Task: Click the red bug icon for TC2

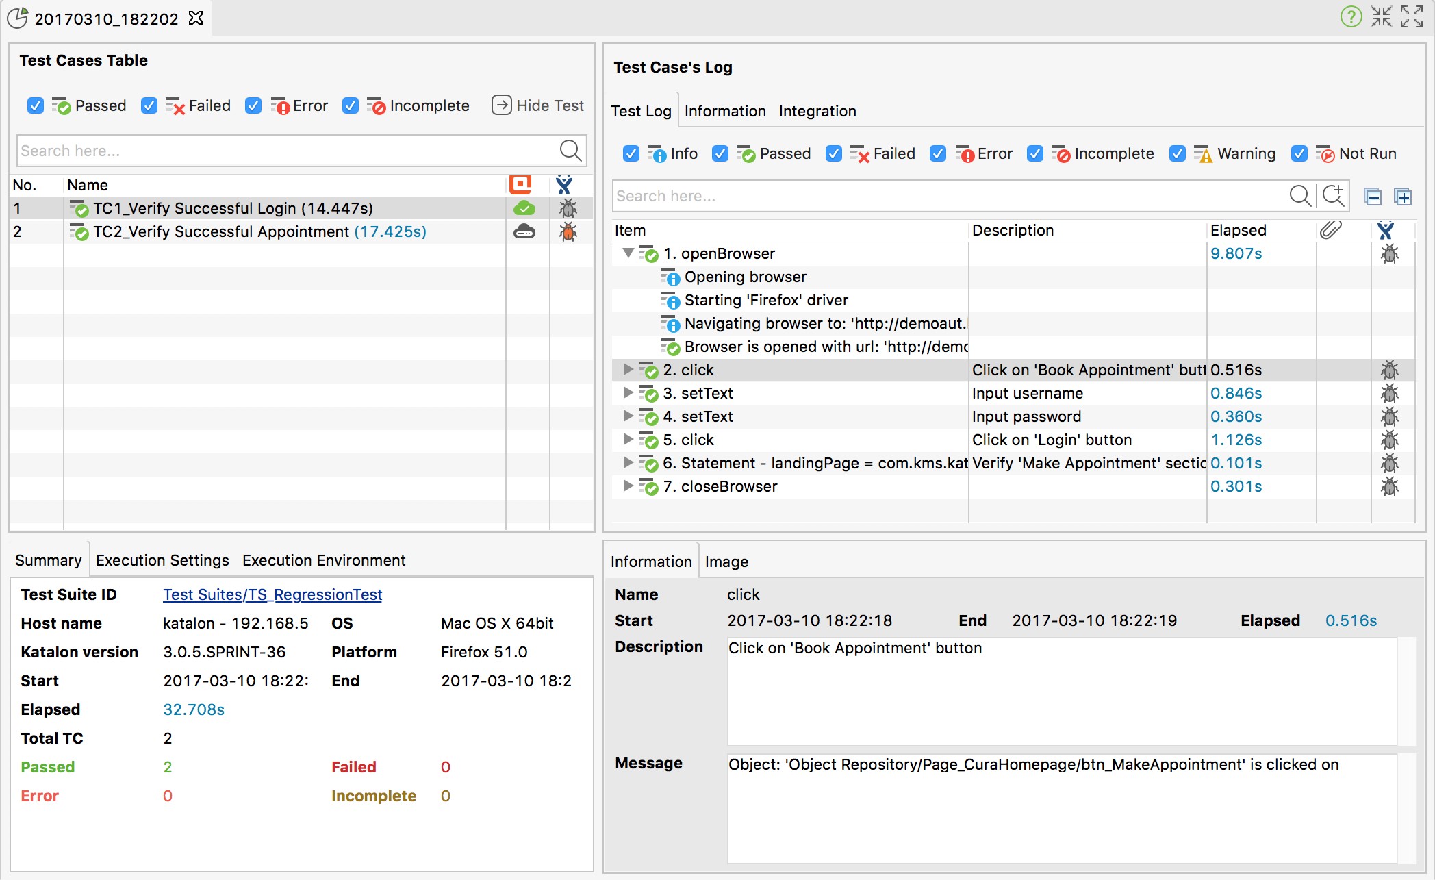Action: click(x=568, y=231)
